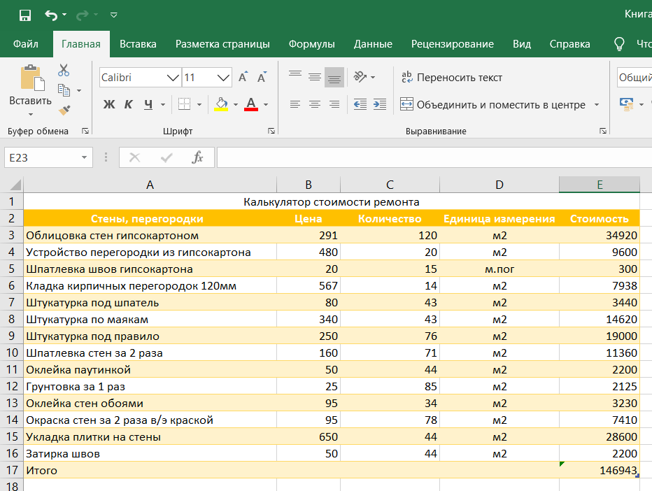
Task: Click the Center horizontal alignment icon
Action: pos(315,104)
